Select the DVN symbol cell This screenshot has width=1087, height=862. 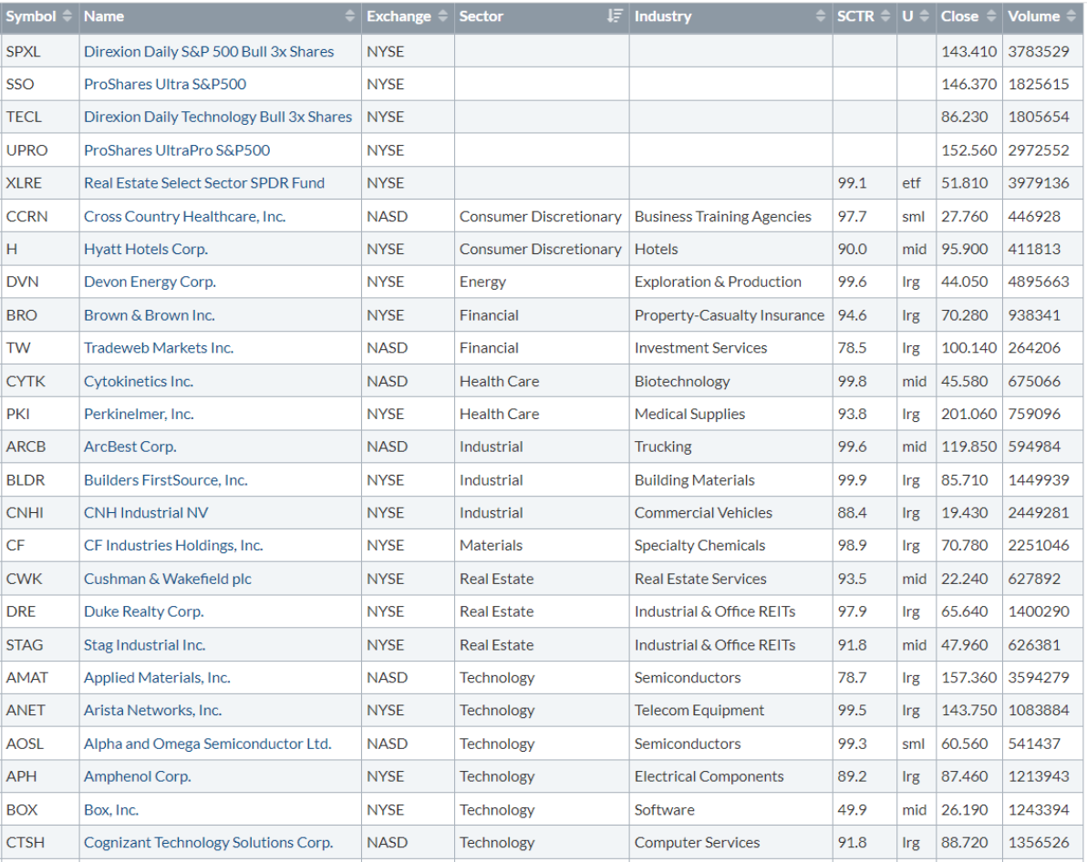pos(40,282)
